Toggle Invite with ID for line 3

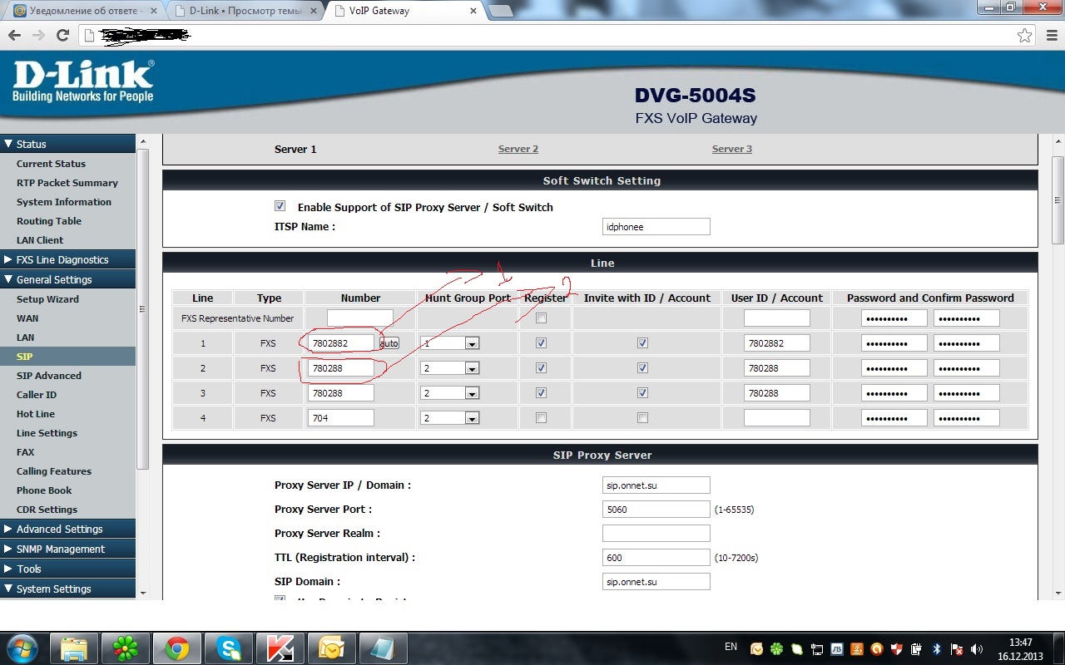click(x=642, y=392)
